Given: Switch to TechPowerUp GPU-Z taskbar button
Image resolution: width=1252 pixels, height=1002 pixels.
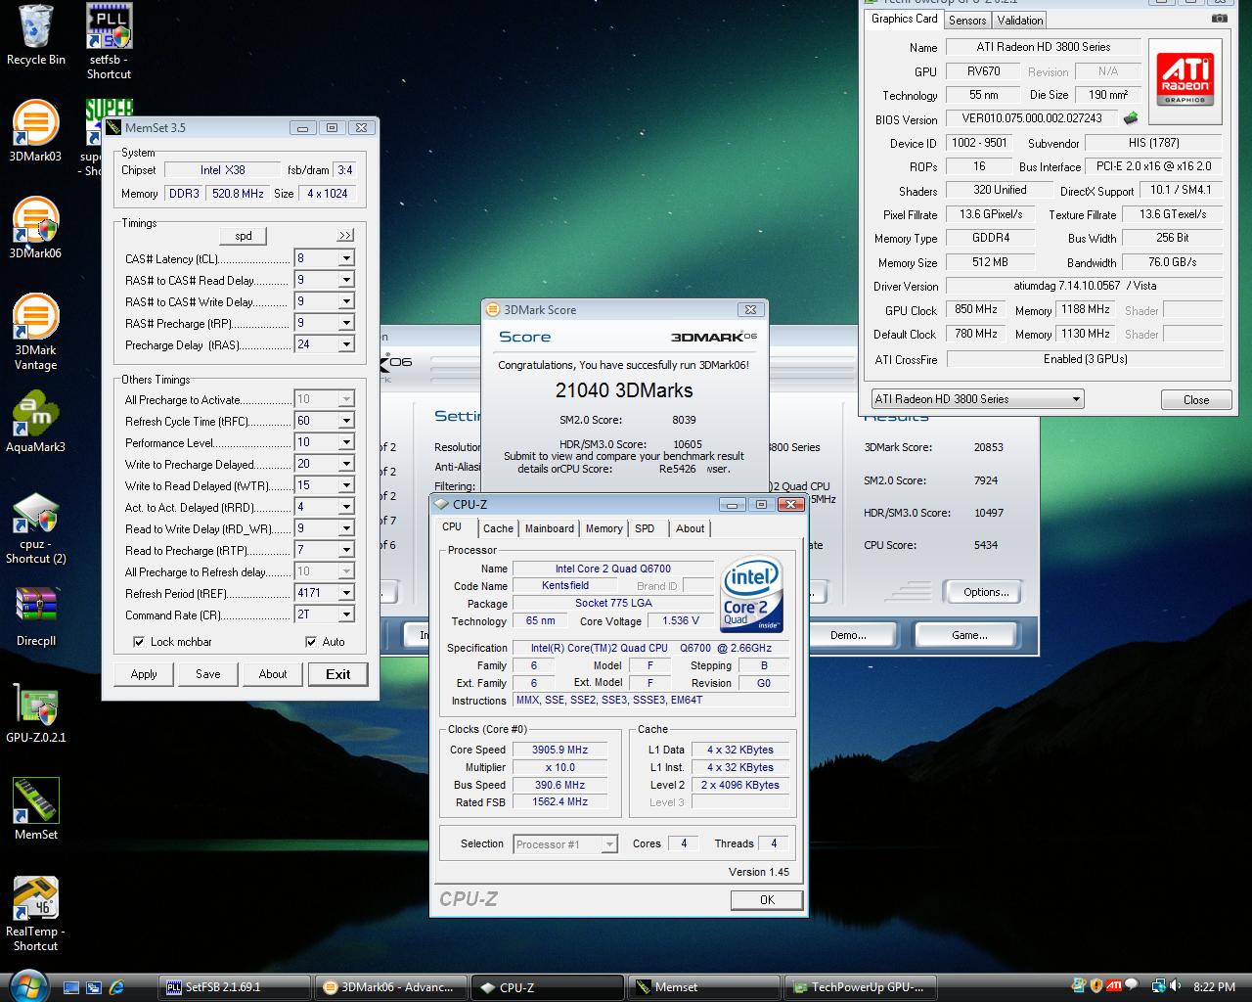Looking at the screenshot, I should (859, 987).
